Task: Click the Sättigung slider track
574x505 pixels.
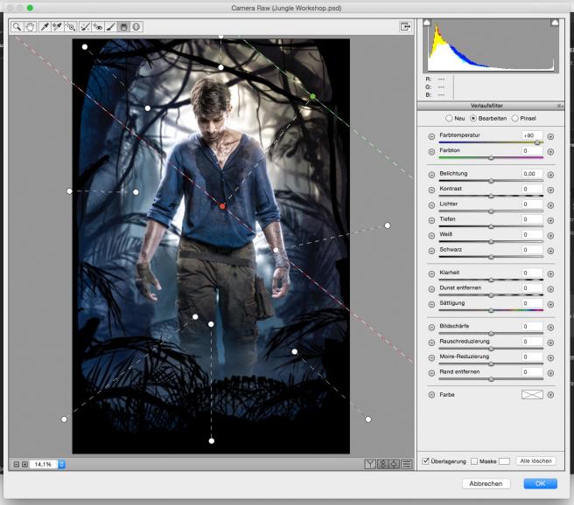Action: point(491,310)
